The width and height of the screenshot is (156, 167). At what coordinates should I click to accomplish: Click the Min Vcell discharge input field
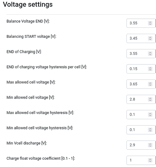pos(141,145)
